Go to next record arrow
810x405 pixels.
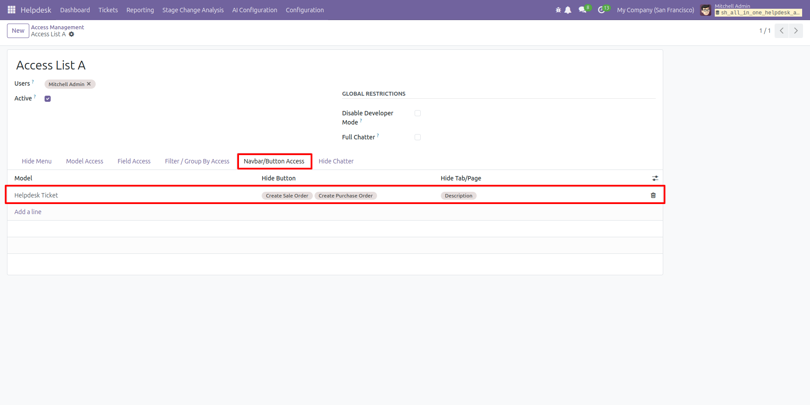pyautogui.click(x=796, y=31)
